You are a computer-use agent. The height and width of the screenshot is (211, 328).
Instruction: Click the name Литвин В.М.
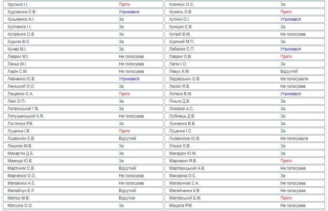(181, 94)
